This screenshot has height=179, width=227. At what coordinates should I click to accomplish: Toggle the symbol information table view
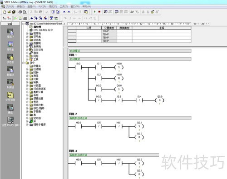click(25, 18)
